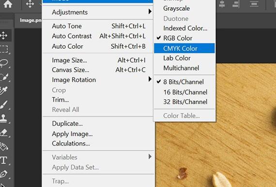276x187 pixels.
Task: Select the Brush tool
Action: point(4,105)
